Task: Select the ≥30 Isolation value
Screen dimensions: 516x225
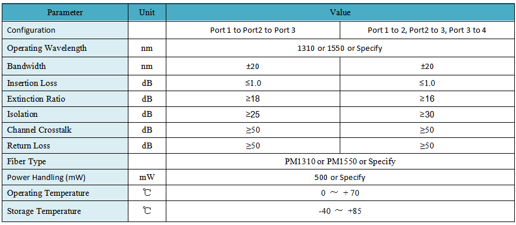Action: (x=427, y=115)
